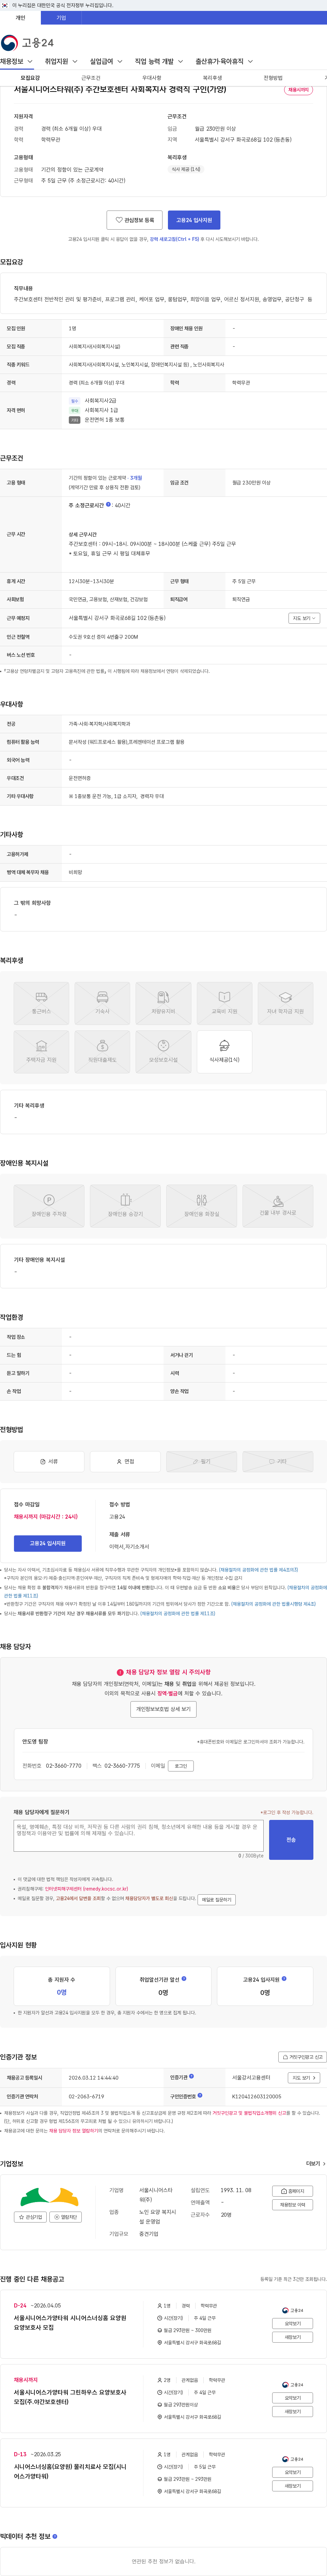Jump to the 모집요강 section tab

pyautogui.click(x=30, y=78)
